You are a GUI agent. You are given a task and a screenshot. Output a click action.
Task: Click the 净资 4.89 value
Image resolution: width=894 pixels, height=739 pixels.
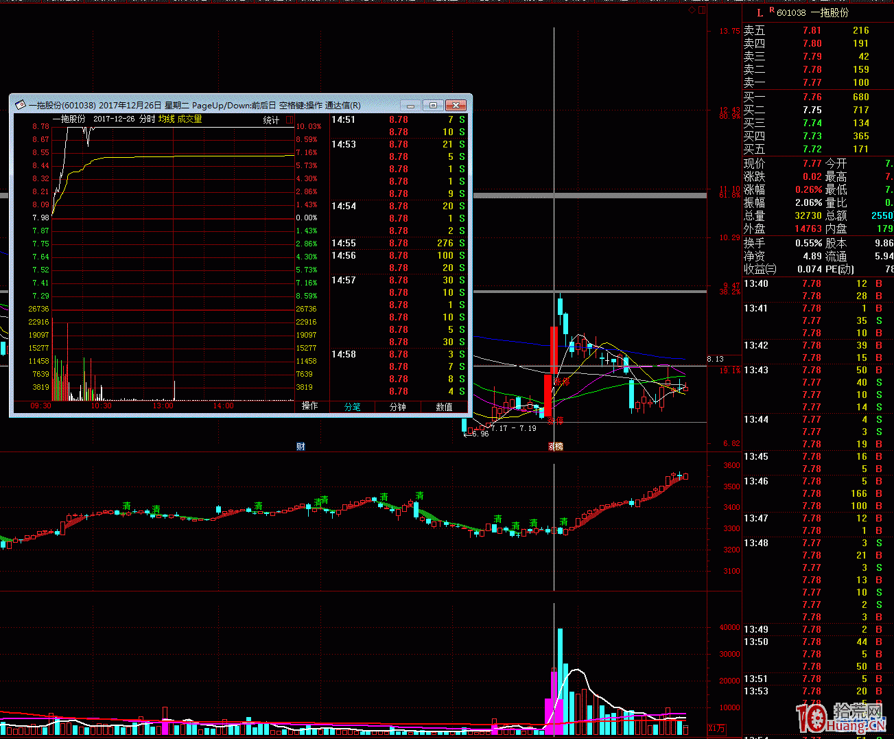(812, 256)
